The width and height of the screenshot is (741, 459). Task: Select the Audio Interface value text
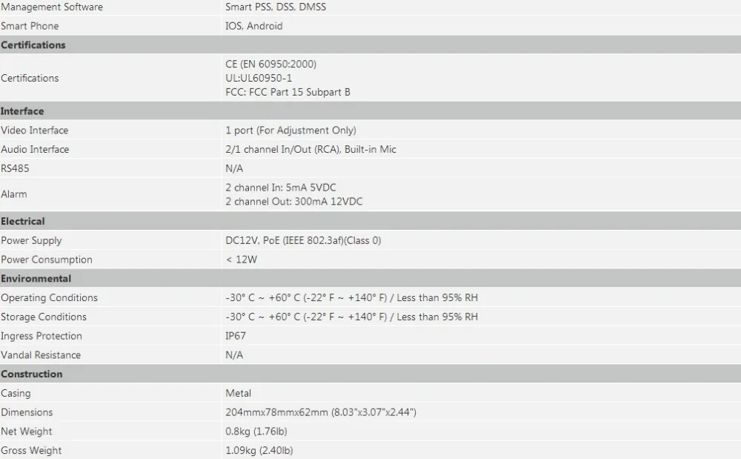click(x=310, y=149)
